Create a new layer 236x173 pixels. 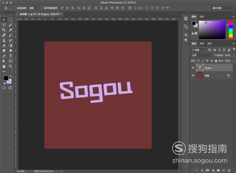click(224, 170)
